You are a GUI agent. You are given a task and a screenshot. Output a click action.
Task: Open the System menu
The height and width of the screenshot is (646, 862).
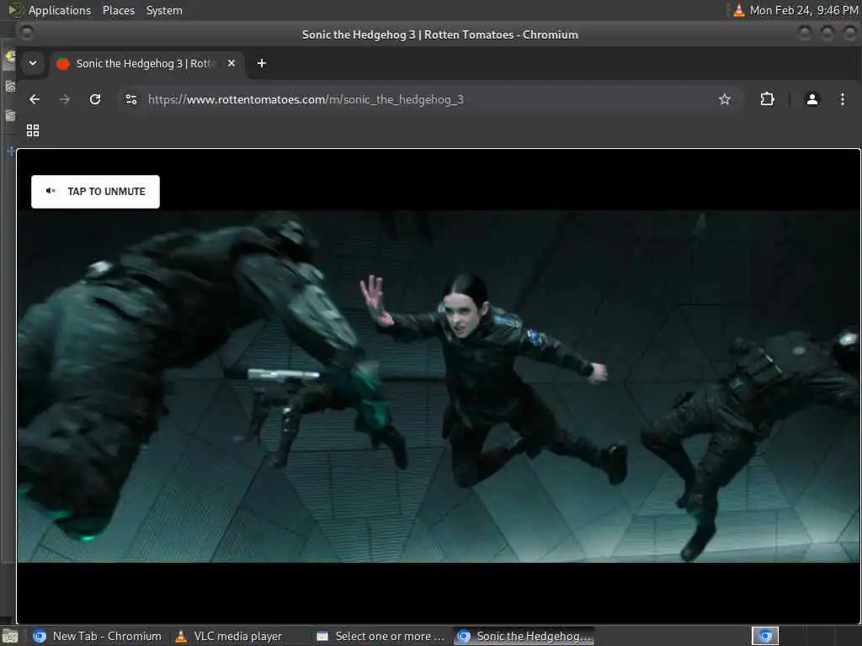(164, 10)
